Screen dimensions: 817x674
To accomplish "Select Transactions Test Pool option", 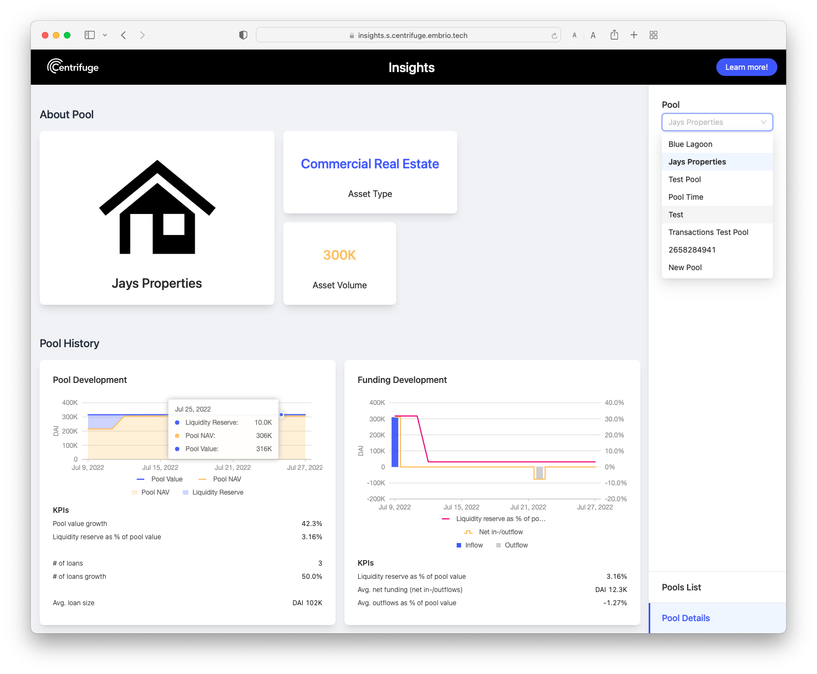I will point(709,232).
